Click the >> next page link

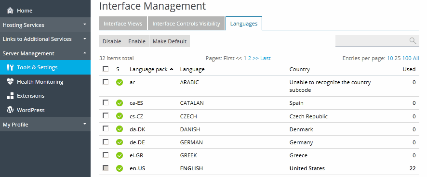tap(256, 58)
